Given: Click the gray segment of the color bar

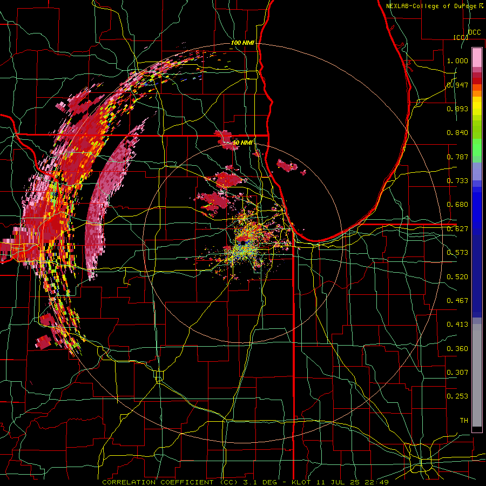Looking at the screenshot, I should pos(477,375).
